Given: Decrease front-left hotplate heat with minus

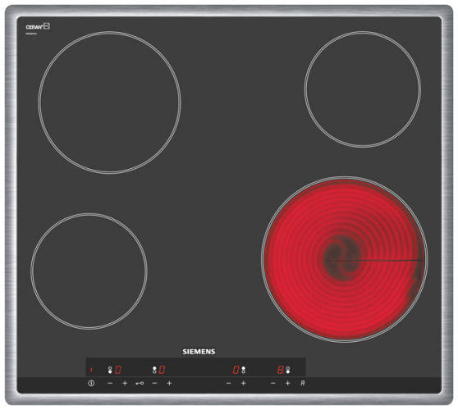Looking at the screenshot, I should [x=110, y=383].
